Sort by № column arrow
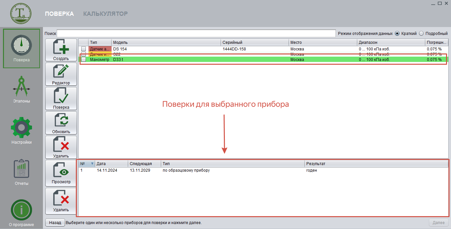 point(92,164)
